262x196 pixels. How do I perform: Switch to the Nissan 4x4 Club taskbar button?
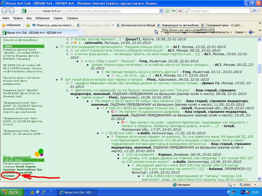pyautogui.click(x=77, y=192)
